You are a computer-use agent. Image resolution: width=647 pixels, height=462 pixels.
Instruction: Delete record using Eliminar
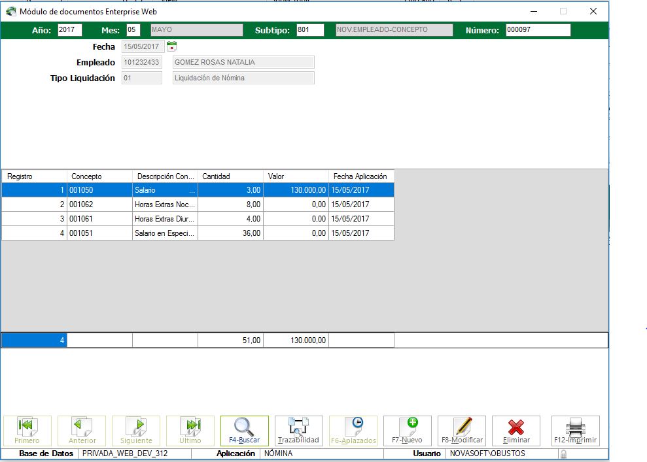(x=516, y=431)
